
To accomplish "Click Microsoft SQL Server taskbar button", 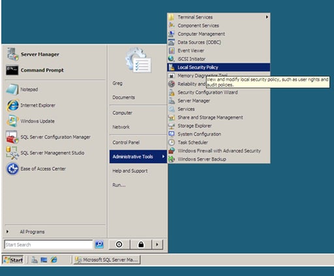I will point(107,260).
